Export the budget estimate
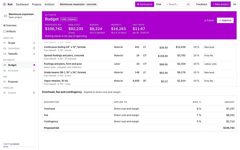240x150 pixels. point(209,20)
